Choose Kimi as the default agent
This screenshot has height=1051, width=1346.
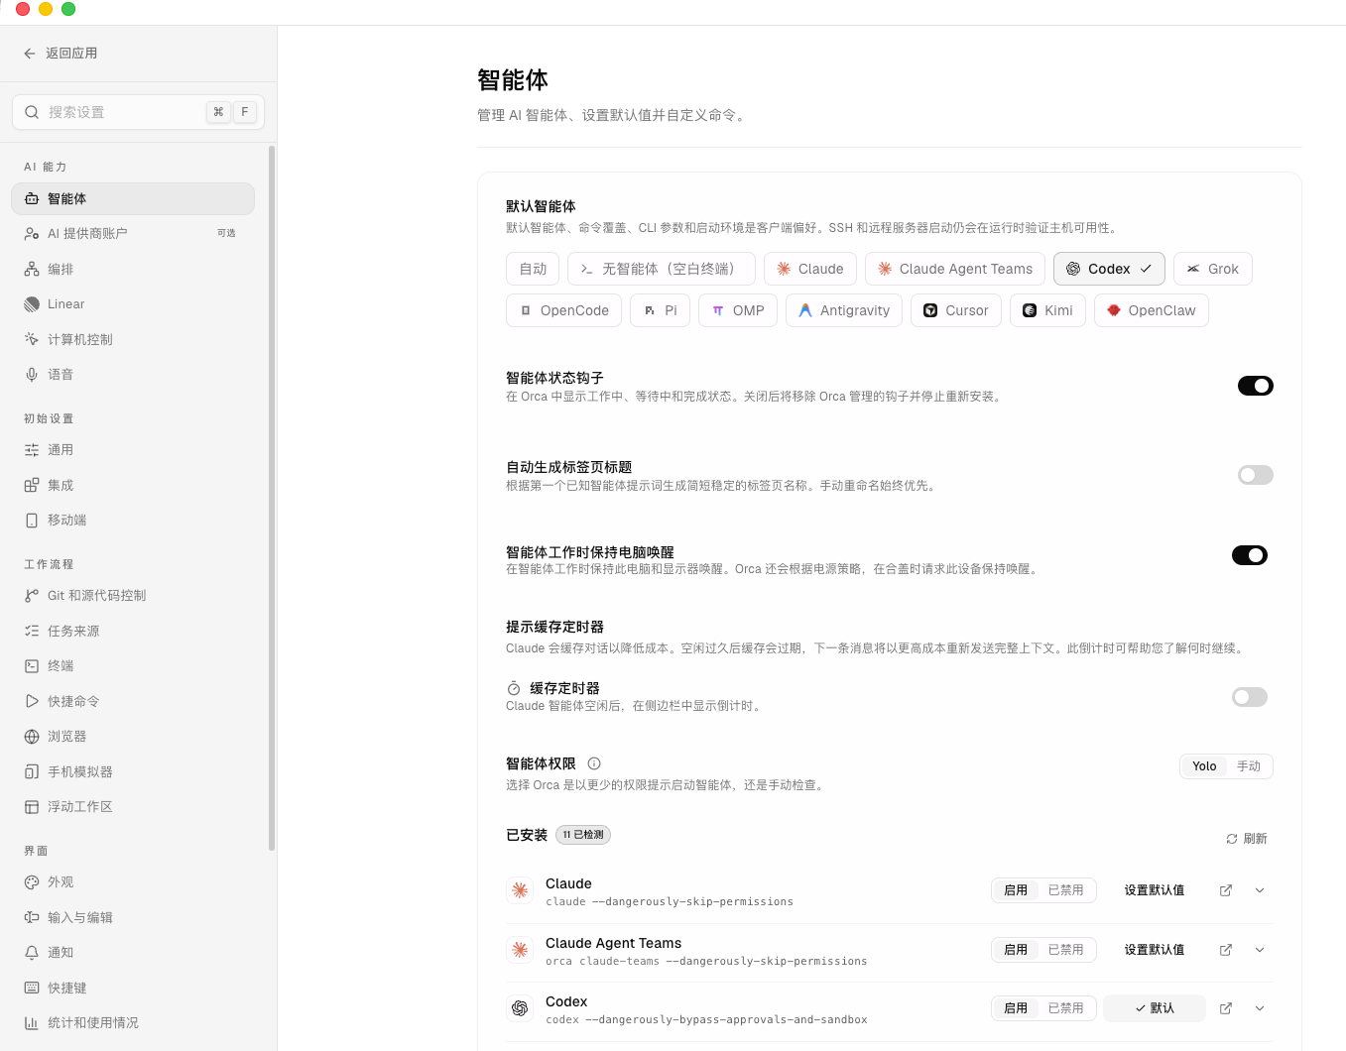1047,310
